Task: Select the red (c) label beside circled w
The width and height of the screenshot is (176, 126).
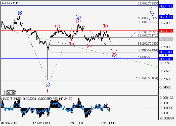Action: (78, 21)
